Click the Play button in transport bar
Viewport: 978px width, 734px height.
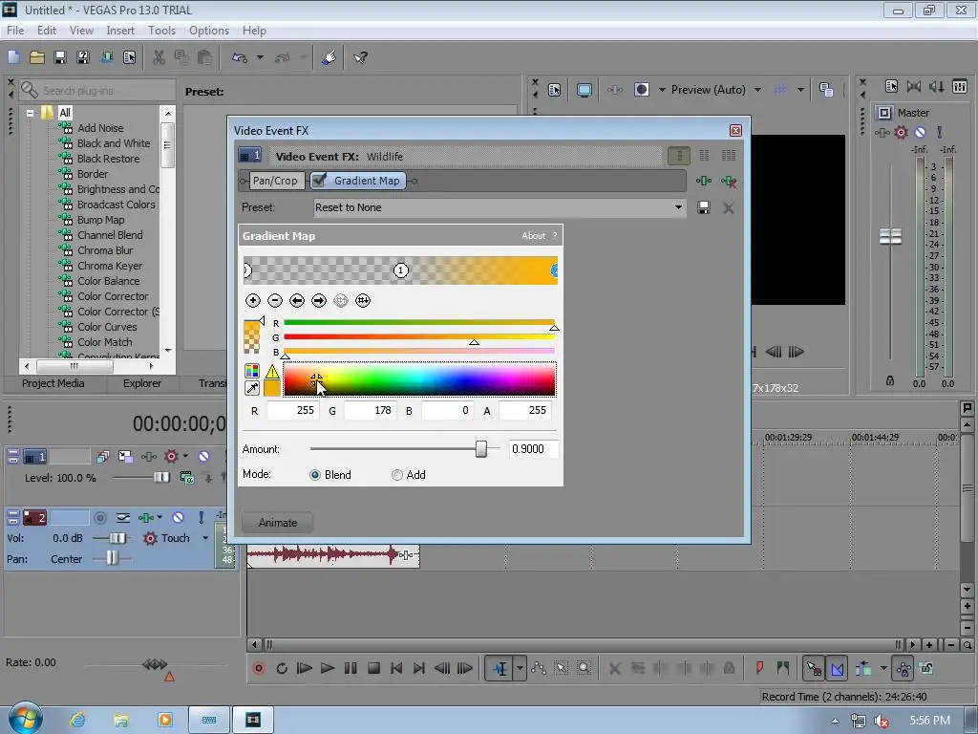click(328, 668)
